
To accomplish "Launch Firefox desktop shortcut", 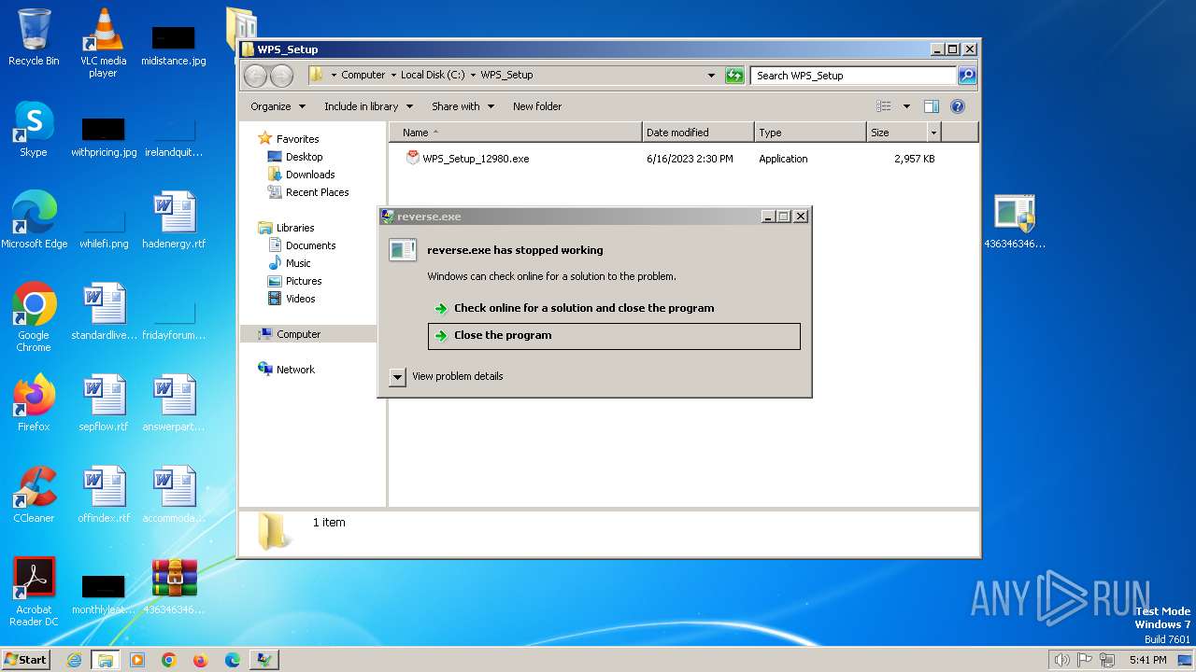I will 34,402.
